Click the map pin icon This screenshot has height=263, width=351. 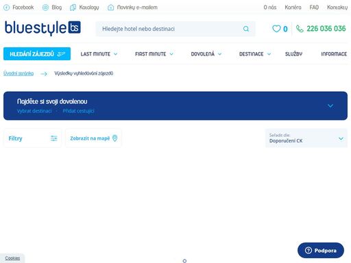pos(115,138)
